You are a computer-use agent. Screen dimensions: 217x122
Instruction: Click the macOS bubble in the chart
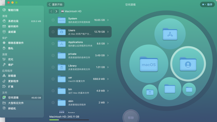[149, 64]
